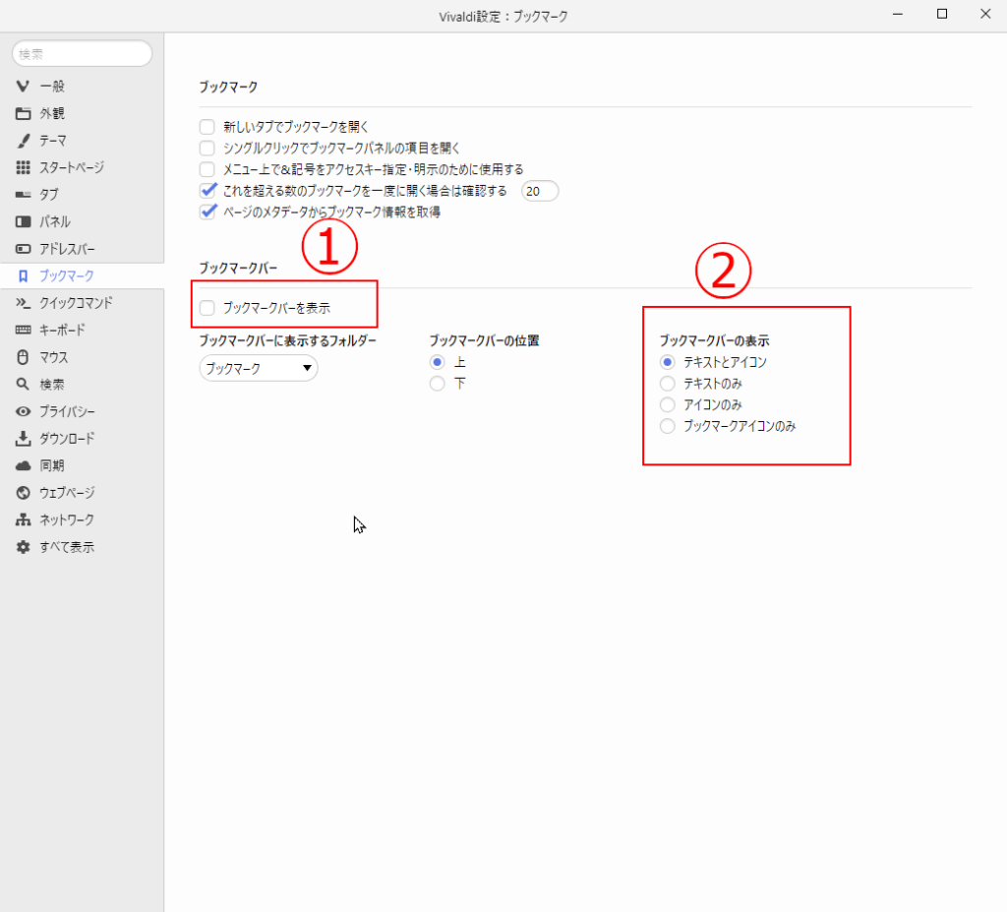Enable 新しいタブでブックマークを開く checkbox
The height and width of the screenshot is (912, 1007).
(x=207, y=127)
